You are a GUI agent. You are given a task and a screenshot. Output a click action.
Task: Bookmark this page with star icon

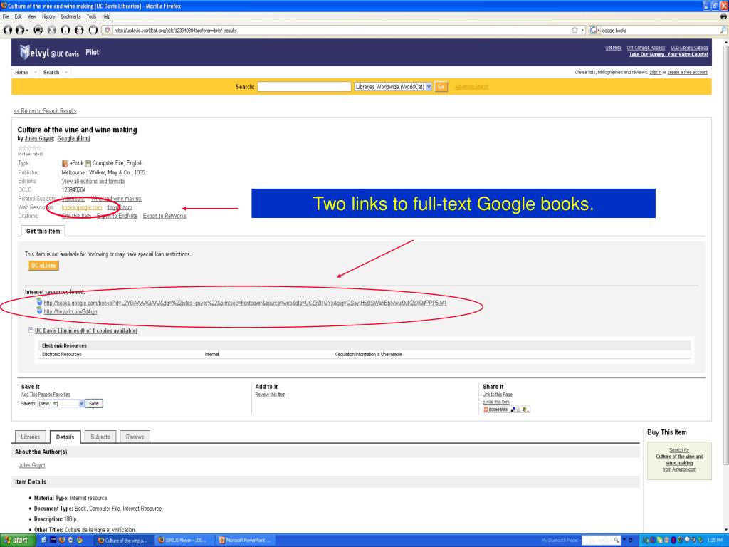click(575, 30)
